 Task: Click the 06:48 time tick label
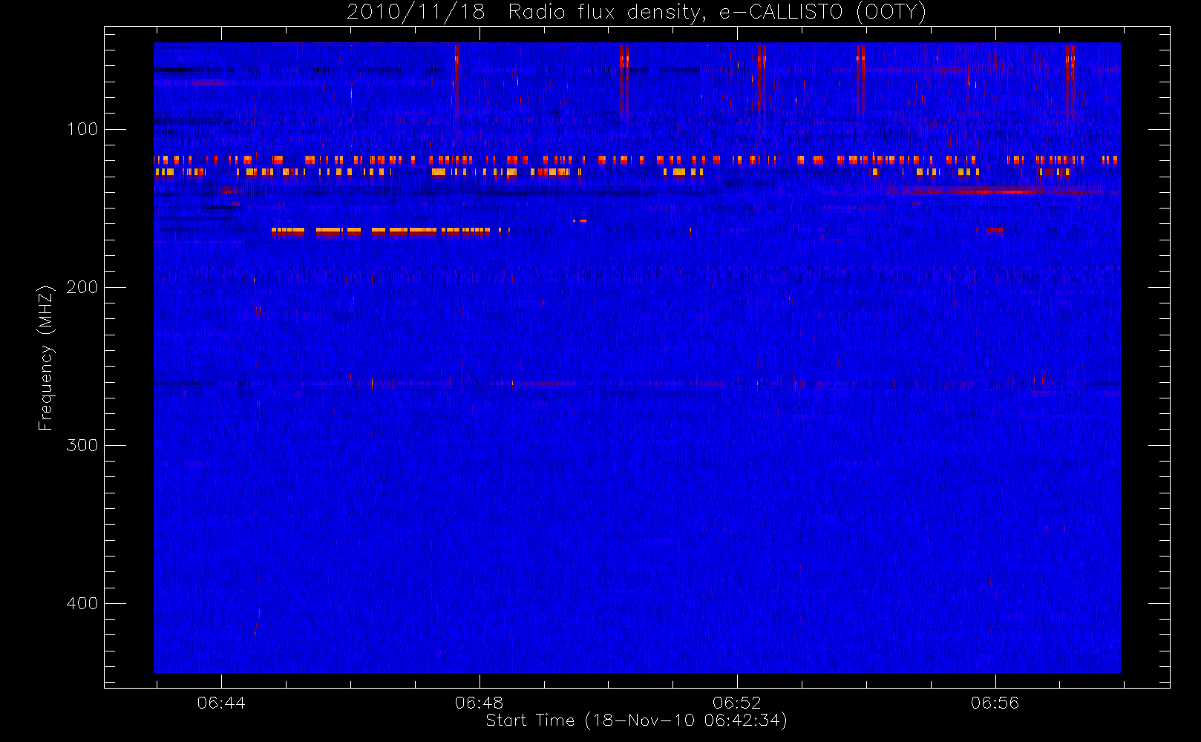point(480,703)
